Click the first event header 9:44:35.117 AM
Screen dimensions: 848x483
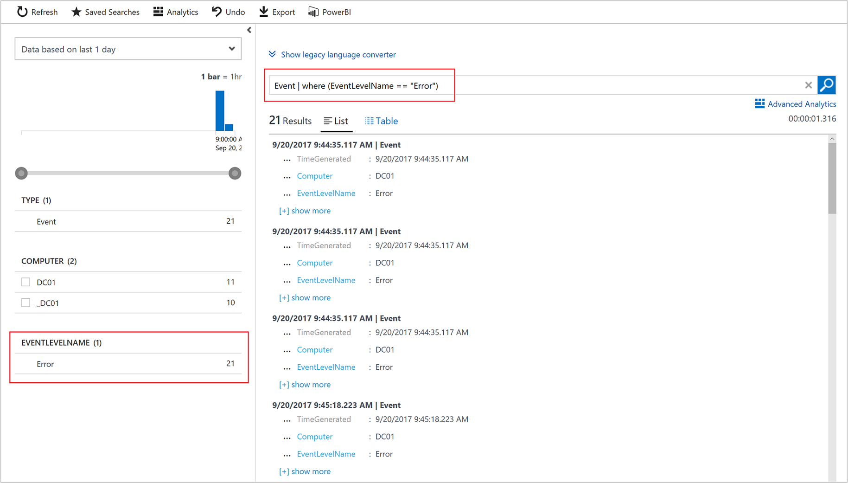pyautogui.click(x=336, y=145)
